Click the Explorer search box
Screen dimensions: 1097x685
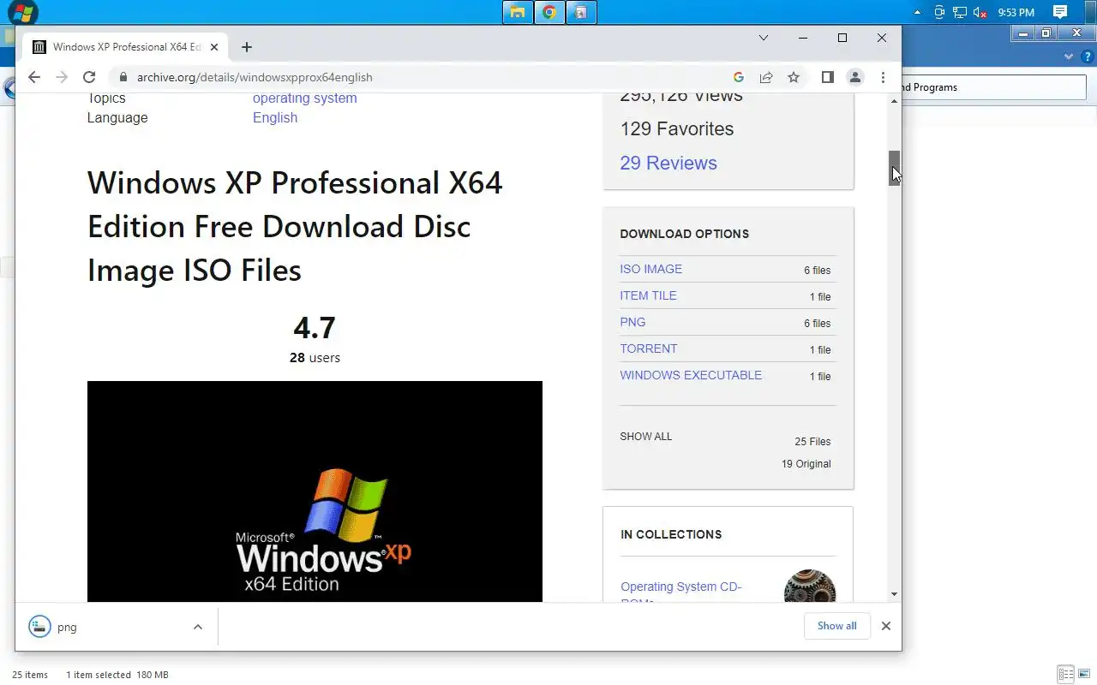[x=994, y=87]
